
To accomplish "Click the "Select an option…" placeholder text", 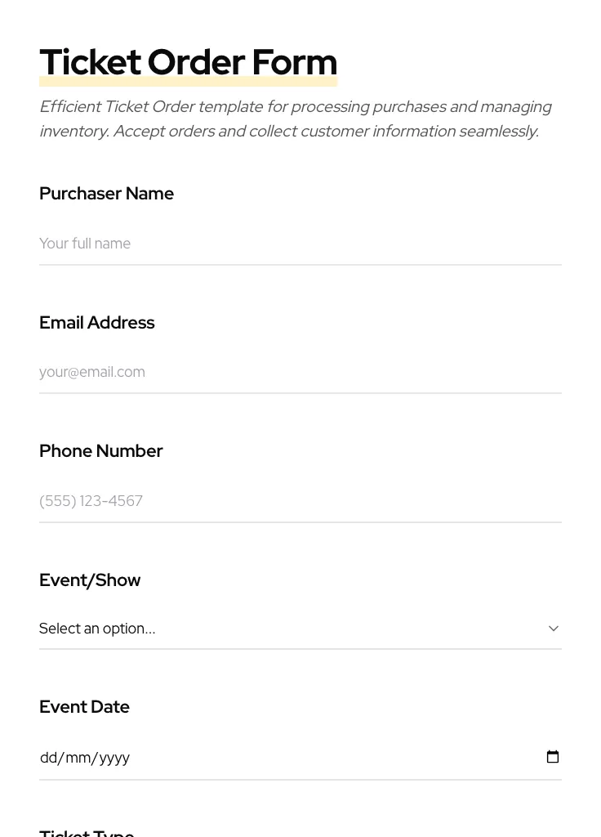I will [x=97, y=629].
